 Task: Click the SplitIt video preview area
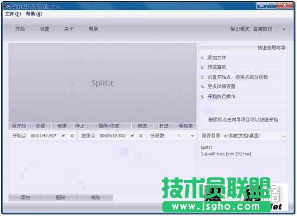point(103,82)
